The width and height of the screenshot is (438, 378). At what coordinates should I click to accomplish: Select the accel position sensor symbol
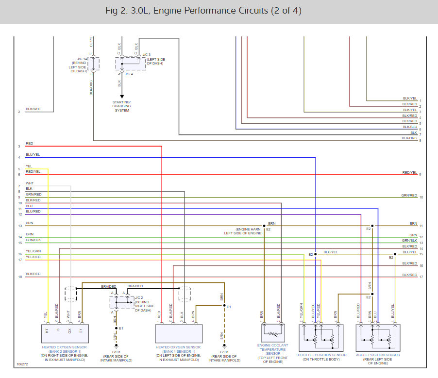click(x=378, y=338)
